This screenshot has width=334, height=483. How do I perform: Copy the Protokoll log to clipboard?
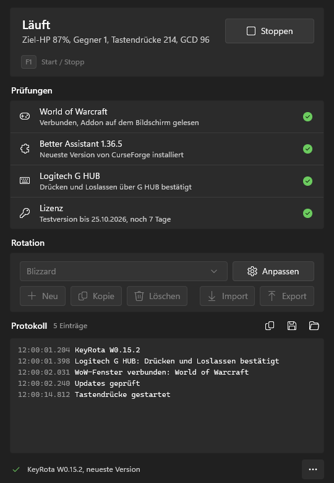click(270, 326)
